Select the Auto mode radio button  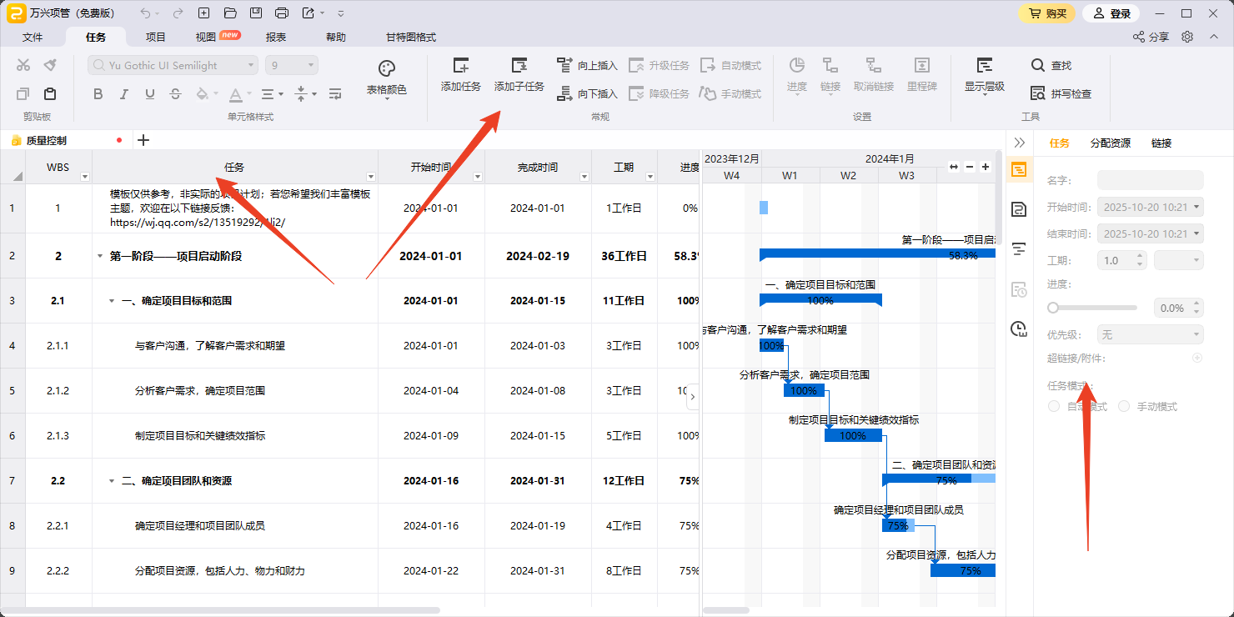(1054, 407)
